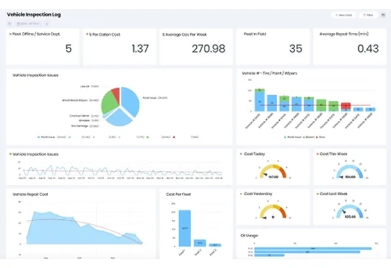The height and width of the screenshot is (268, 391).
Task: Click the Oil Usage title
Action: click(249, 236)
